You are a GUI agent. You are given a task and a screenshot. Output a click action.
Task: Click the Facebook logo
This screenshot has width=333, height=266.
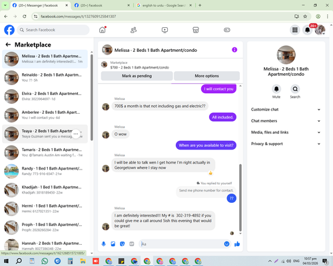coord(9,30)
